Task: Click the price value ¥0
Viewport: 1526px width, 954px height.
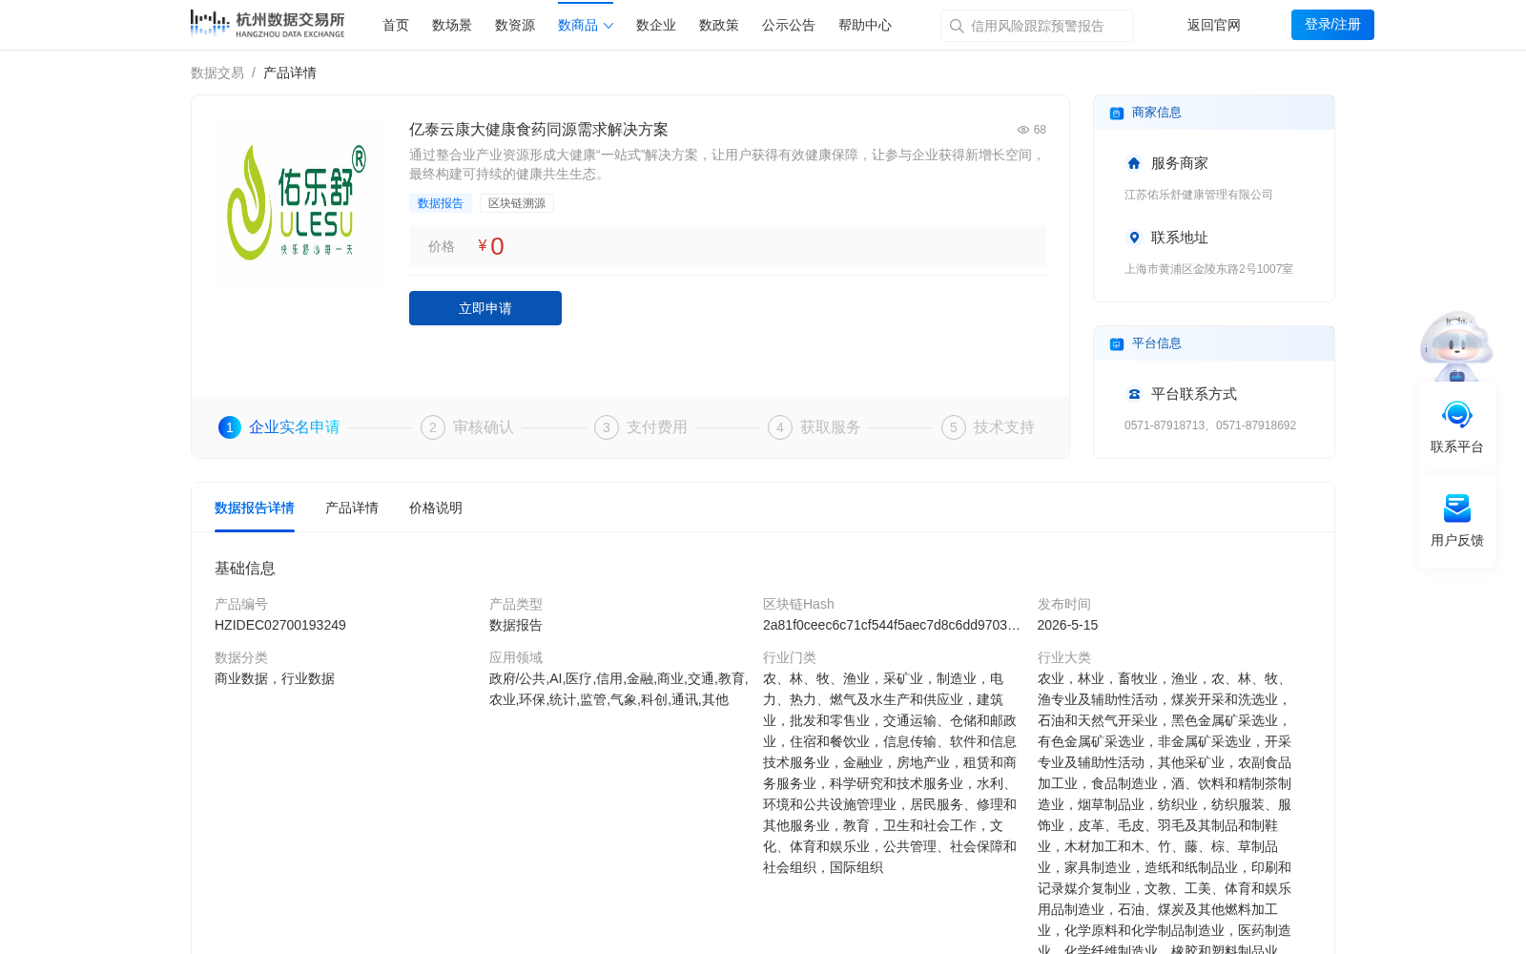Action: (x=491, y=246)
